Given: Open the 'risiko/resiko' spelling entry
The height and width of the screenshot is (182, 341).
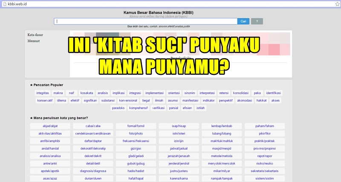Looking at the screenshot, I should pyautogui.click(x=265, y=163).
